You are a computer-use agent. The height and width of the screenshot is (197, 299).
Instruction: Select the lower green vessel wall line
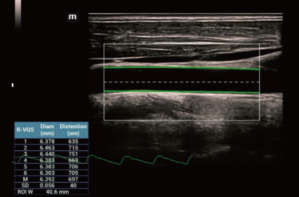click(181, 92)
